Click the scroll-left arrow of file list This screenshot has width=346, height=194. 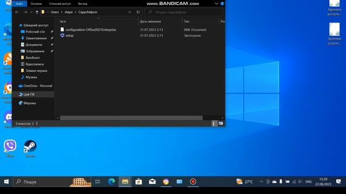(x=58, y=118)
